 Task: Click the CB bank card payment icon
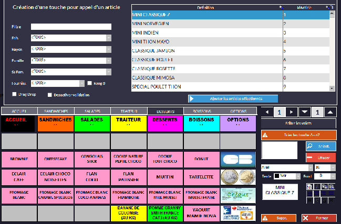[x=238, y=159]
